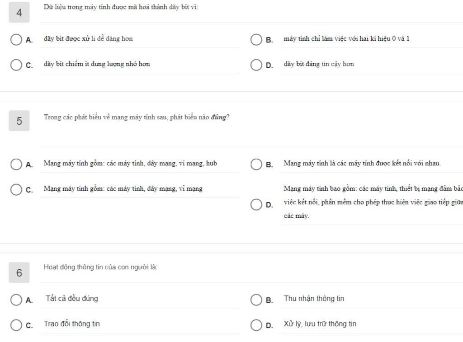Choose radio B for question 5
The width and height of the screenshot is (463, 342).
pyautogui.click(x=256, y=164)
